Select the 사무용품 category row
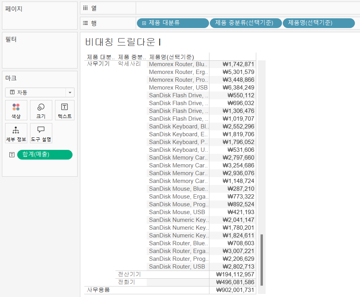 coord(98,290)
